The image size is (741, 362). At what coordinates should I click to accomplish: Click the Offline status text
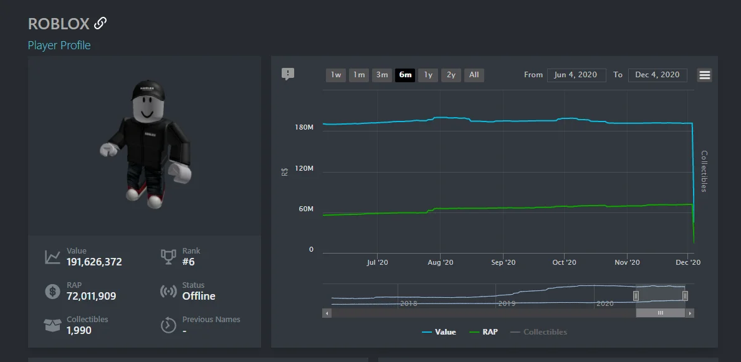pyautogui.click(x=198, y=297)
